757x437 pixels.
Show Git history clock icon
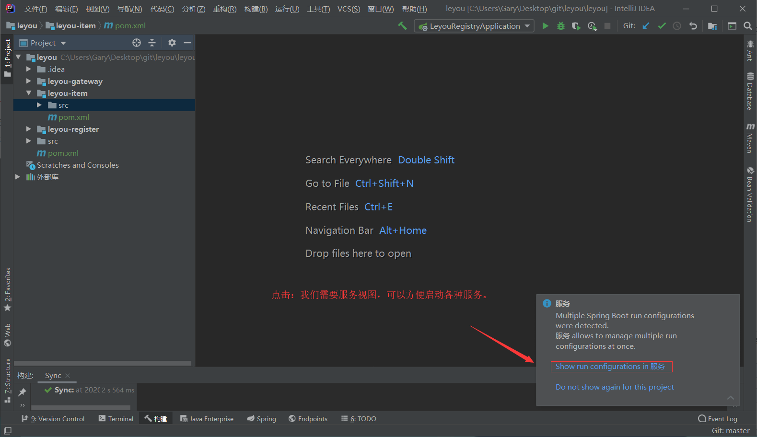(677, 26)
